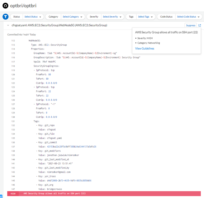Click the chevron arrow in the Status filter

pyautogui.click(x=40, y=17)
